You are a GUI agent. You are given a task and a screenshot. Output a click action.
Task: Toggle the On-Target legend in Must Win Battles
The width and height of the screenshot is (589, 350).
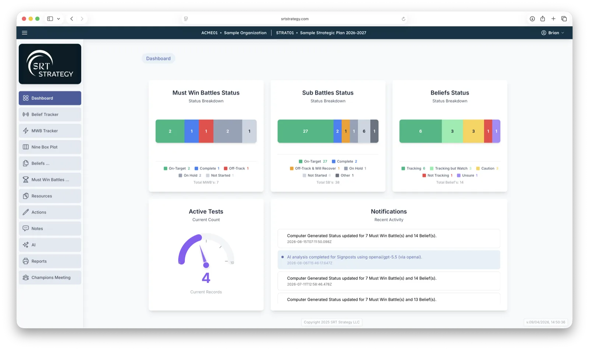177,168
